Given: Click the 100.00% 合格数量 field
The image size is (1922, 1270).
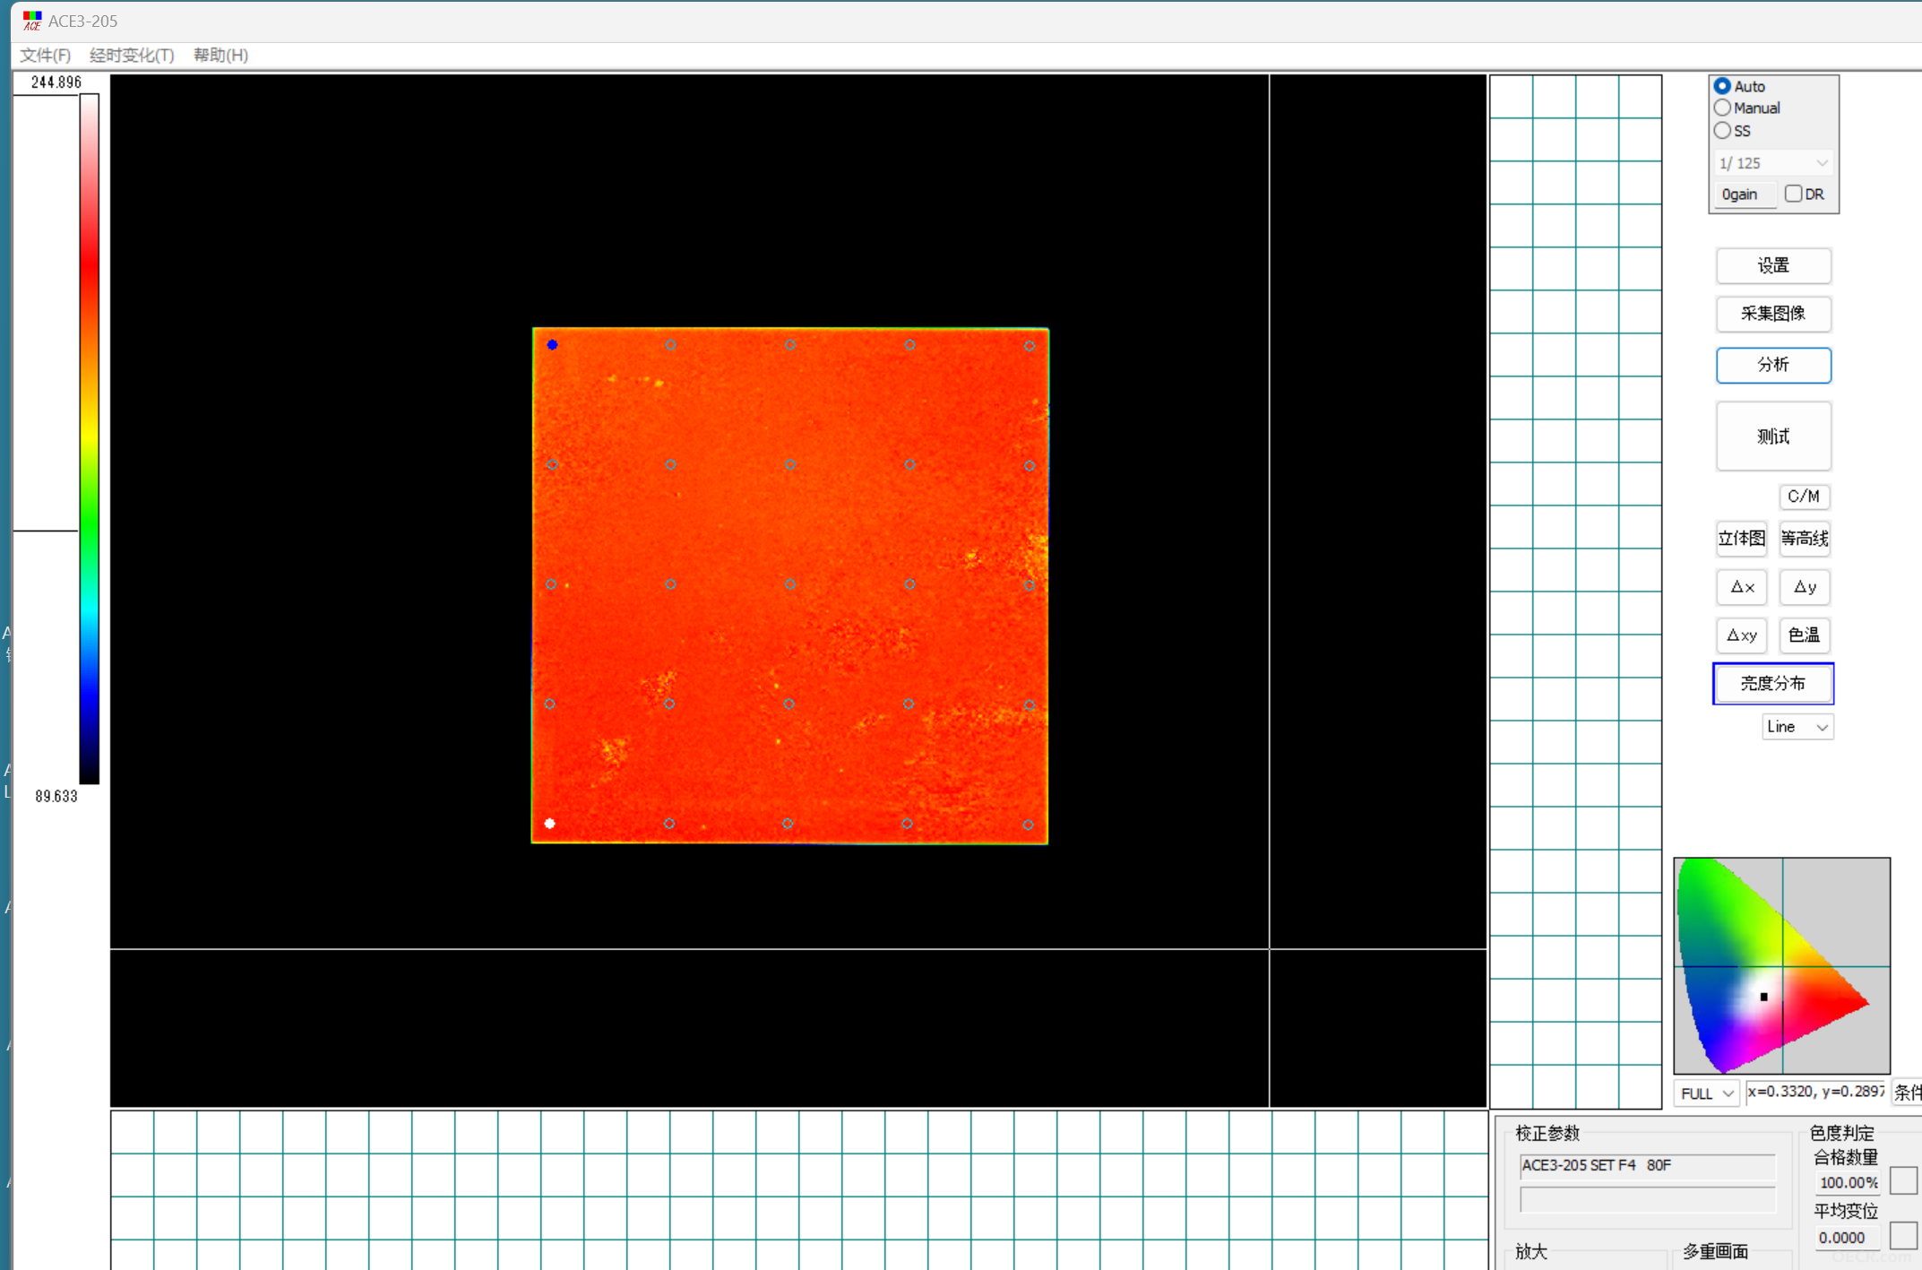Looking at the screenshot, I should 1848,1183.
